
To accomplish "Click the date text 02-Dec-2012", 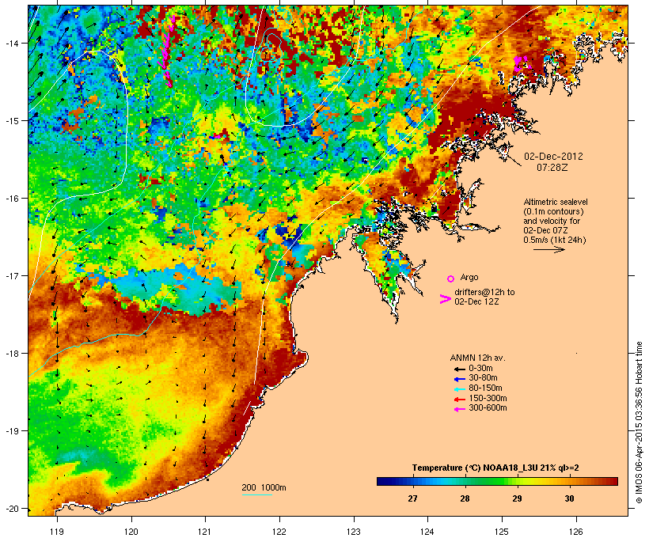I will point(553,157).
